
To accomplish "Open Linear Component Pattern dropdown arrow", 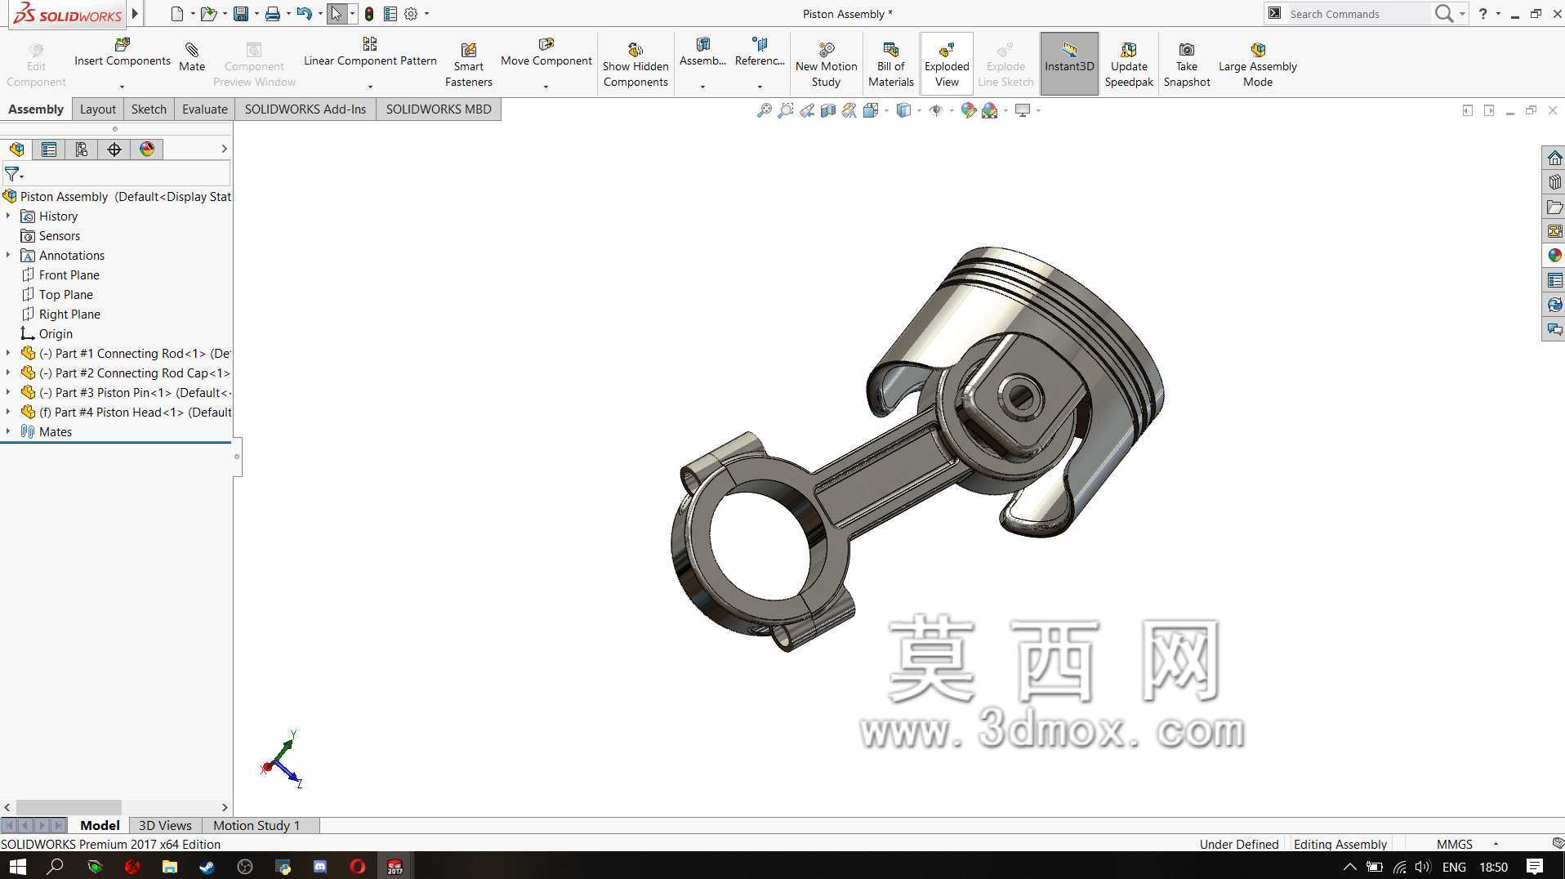I will (x=370, y=87).
